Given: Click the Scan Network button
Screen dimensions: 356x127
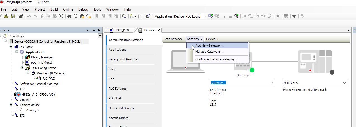Looking at the screenshot, I should coord(173,39).
